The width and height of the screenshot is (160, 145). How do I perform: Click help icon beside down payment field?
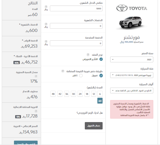point(46,41)
